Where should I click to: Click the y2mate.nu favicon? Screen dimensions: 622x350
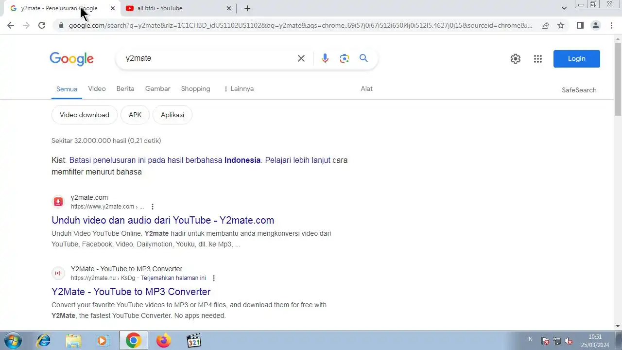[x=58, y=273]
